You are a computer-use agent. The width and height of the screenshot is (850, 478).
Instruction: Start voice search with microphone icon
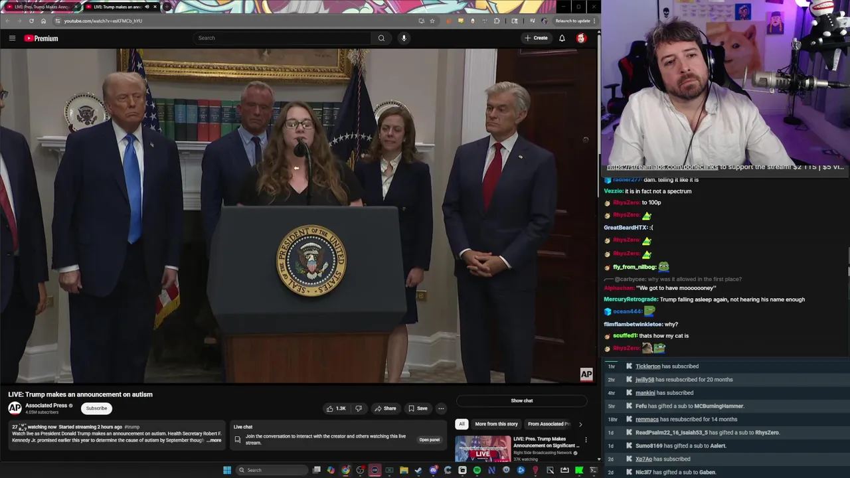click(x=404, y=38)
